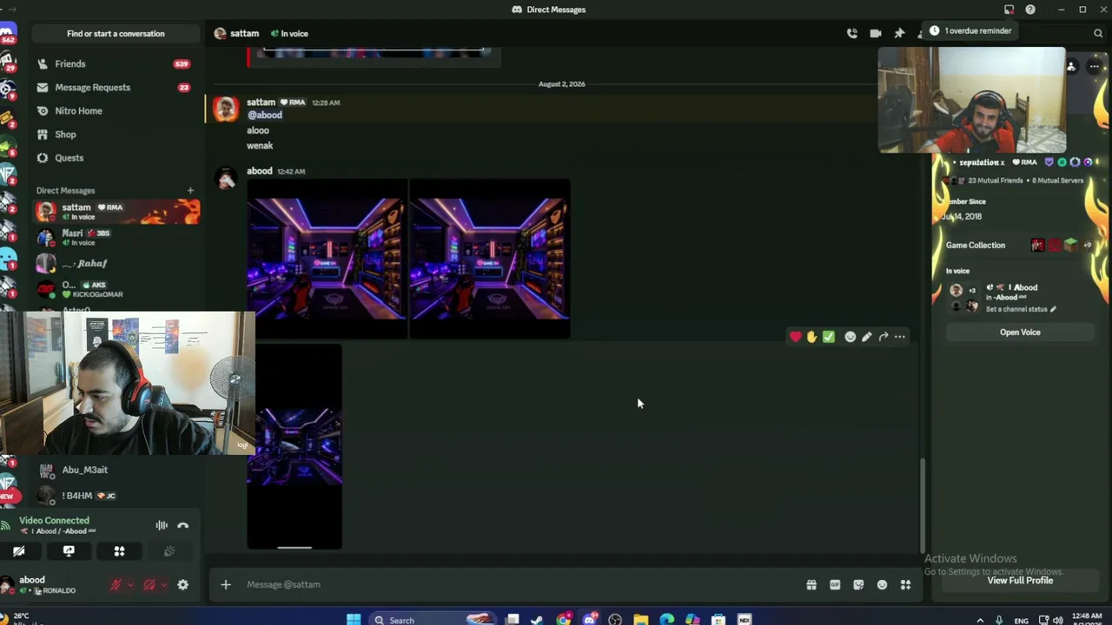Viewport: 1112px width, 625px height.
Task: Start a voice call with sattam
Action: 852,33
